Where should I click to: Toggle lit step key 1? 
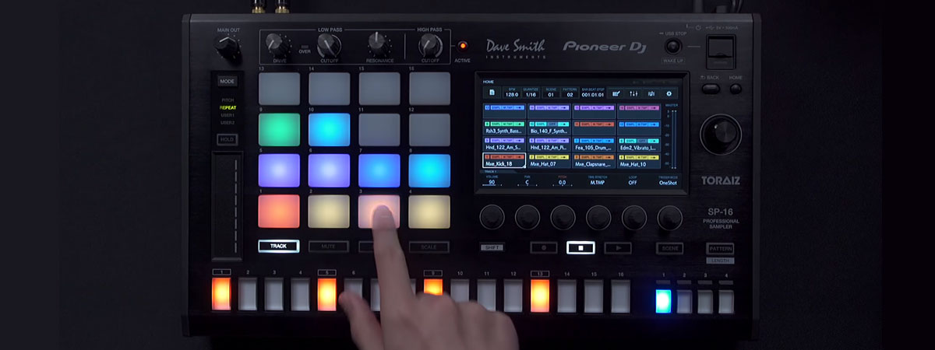(x=221, y=294)
